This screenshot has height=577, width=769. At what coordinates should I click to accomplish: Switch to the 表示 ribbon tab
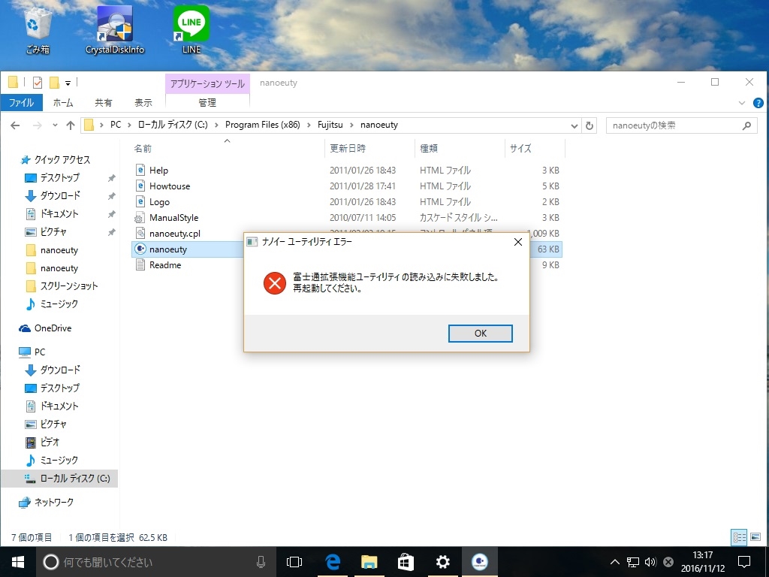tap(143, 102)
